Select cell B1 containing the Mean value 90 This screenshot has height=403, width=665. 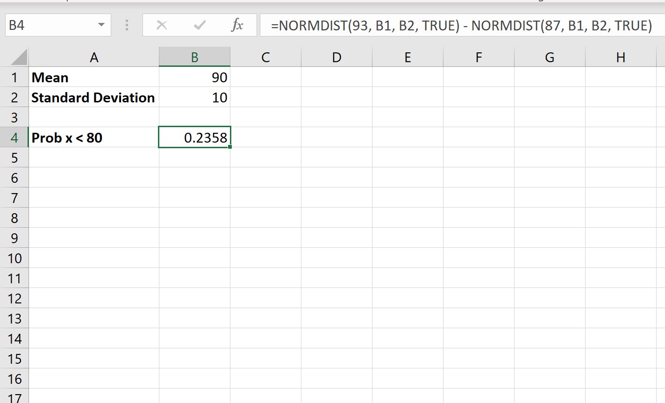194,77
